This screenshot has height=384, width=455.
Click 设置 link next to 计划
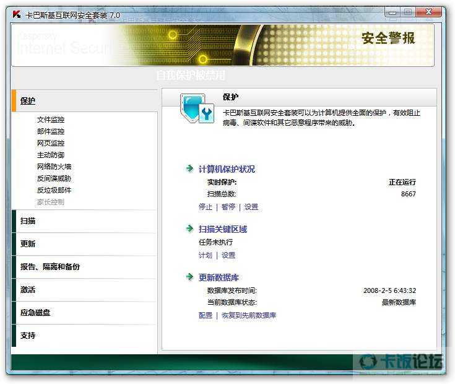tap(228, 255)
